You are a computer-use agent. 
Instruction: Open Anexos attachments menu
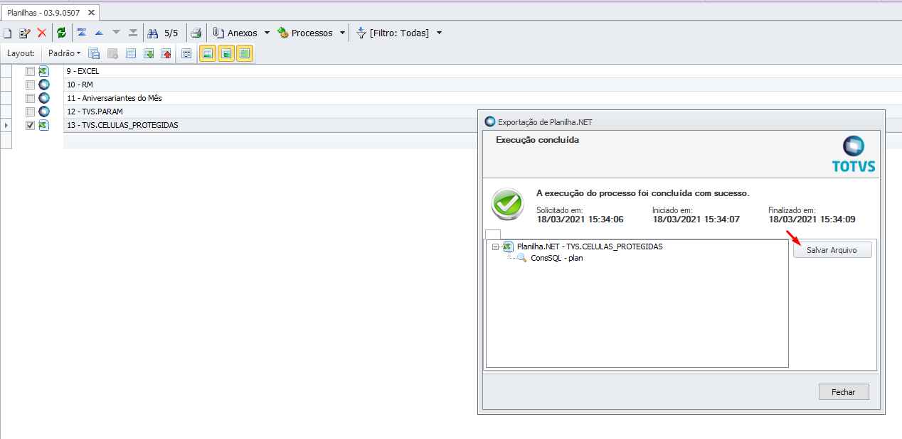[235, 33]
